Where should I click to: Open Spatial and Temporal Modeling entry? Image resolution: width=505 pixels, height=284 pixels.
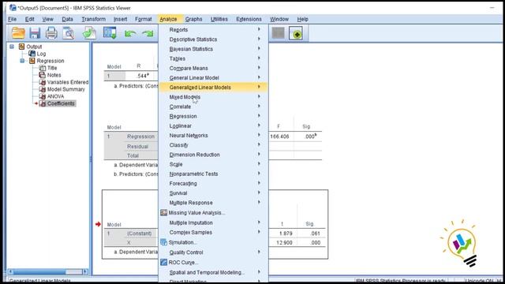click(x=213, y=272)
